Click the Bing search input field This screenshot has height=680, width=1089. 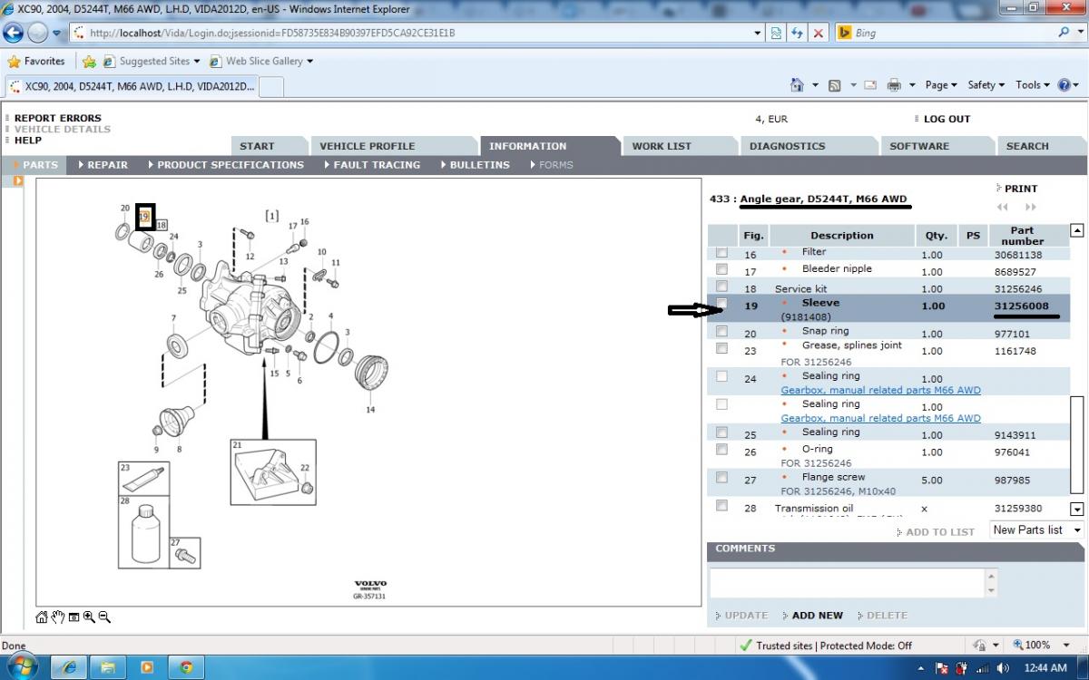[x=953, y=33]
